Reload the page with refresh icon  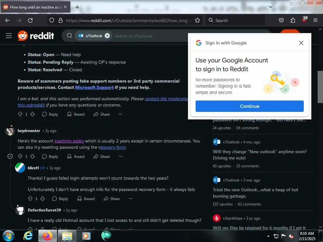click(x=30, y=20)
